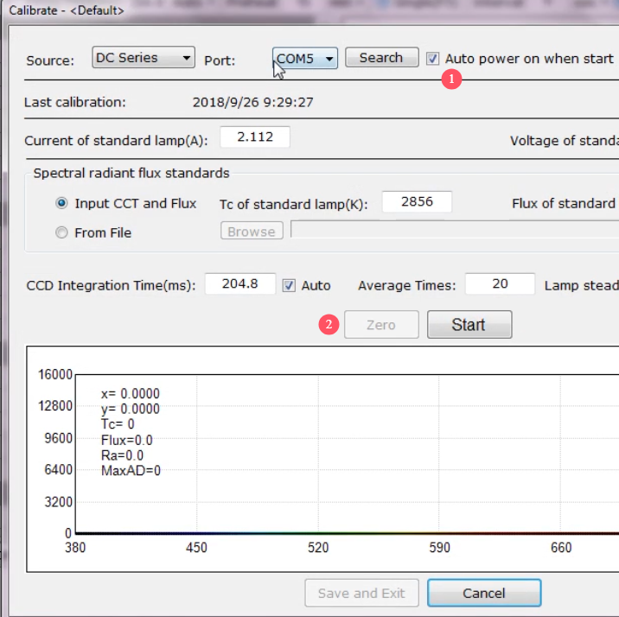Click the 16000 y-axis label

(x=55, y=374)
